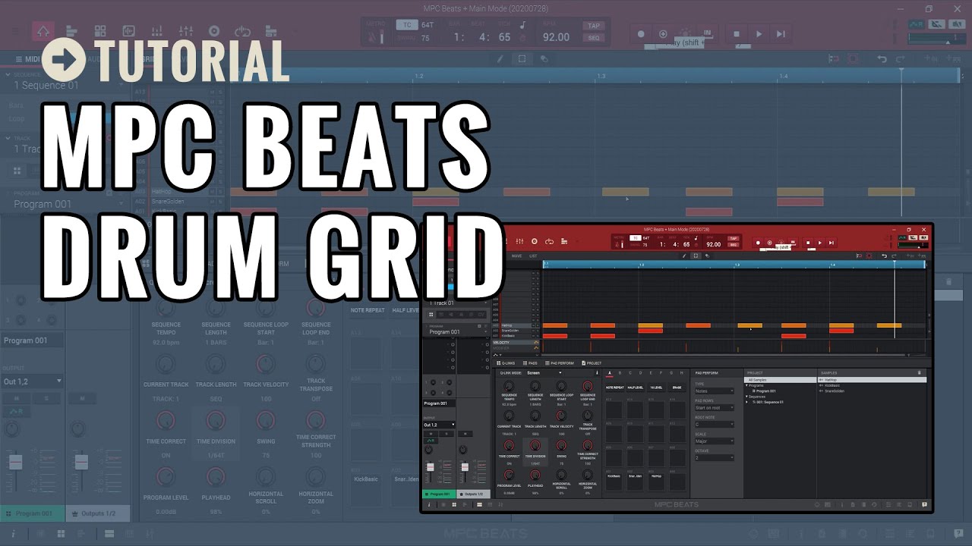972x546 pixels.
Task: Select the marquee select tool in inset window
Action: click(x=696, y=256)
